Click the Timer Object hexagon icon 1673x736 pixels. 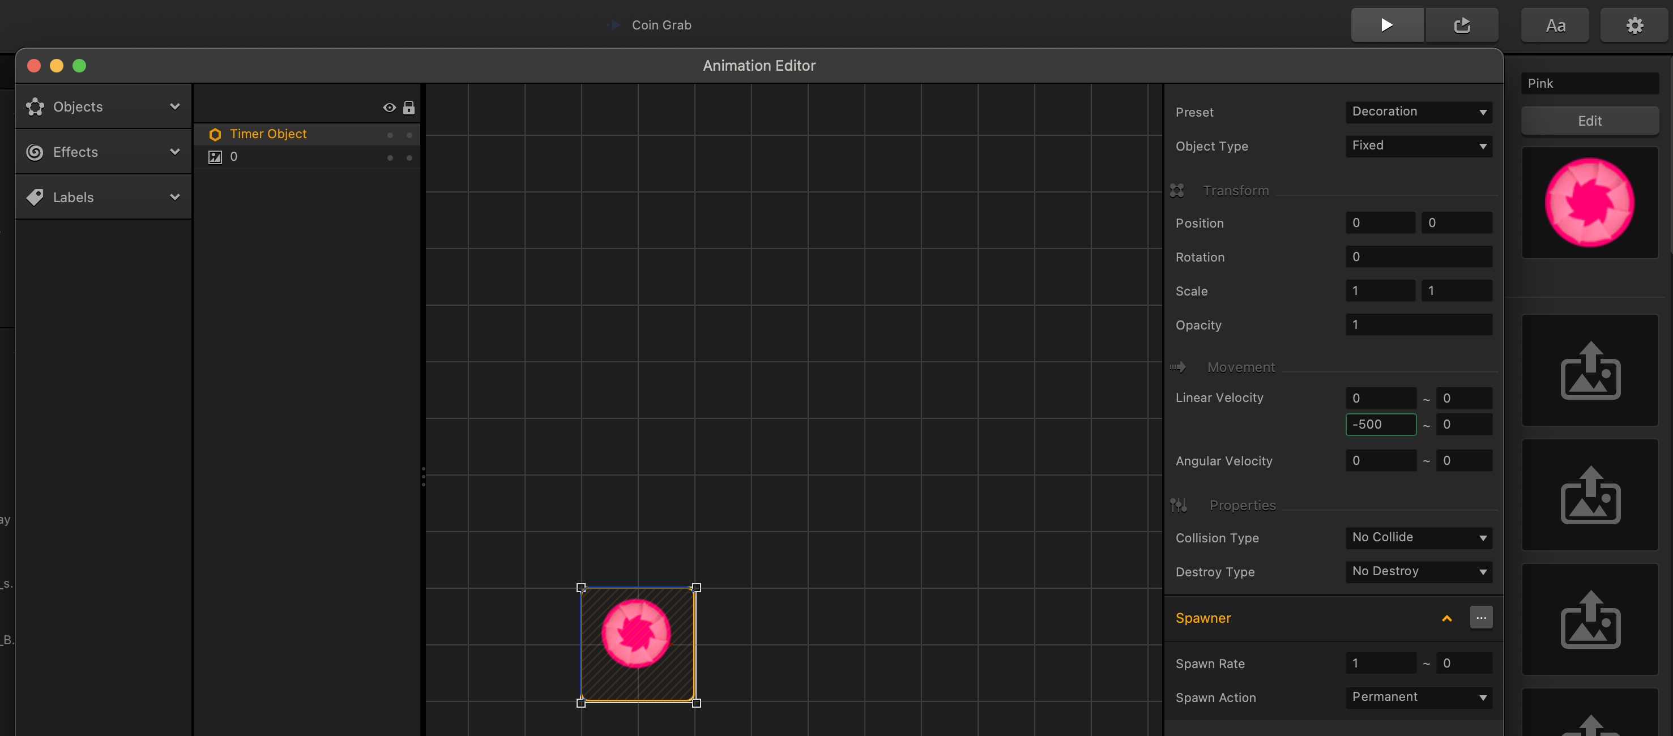pos(215,134)
